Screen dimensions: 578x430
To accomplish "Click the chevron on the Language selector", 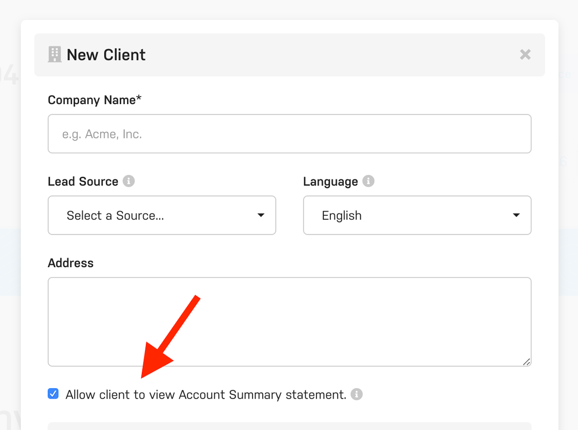I will (x=516, y=215).
